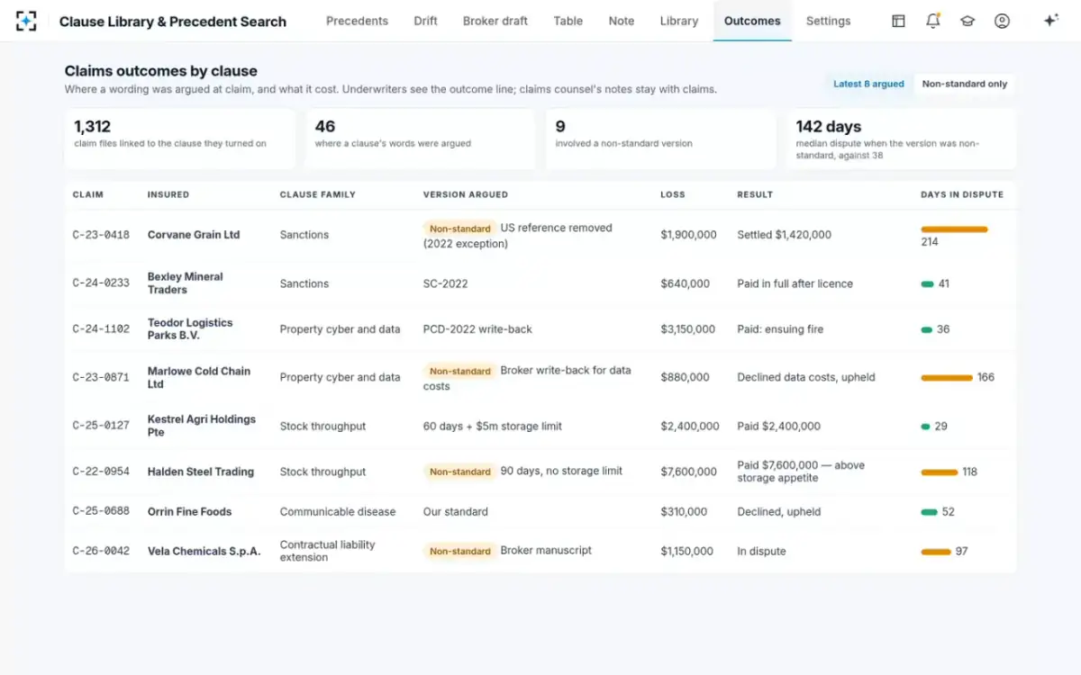This screenshot has width=1081, height=675.
Task: Click Paid: ensuing fire result
Action: (x=780, y=329)
